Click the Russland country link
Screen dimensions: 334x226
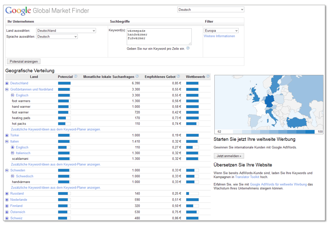[17, 194]
